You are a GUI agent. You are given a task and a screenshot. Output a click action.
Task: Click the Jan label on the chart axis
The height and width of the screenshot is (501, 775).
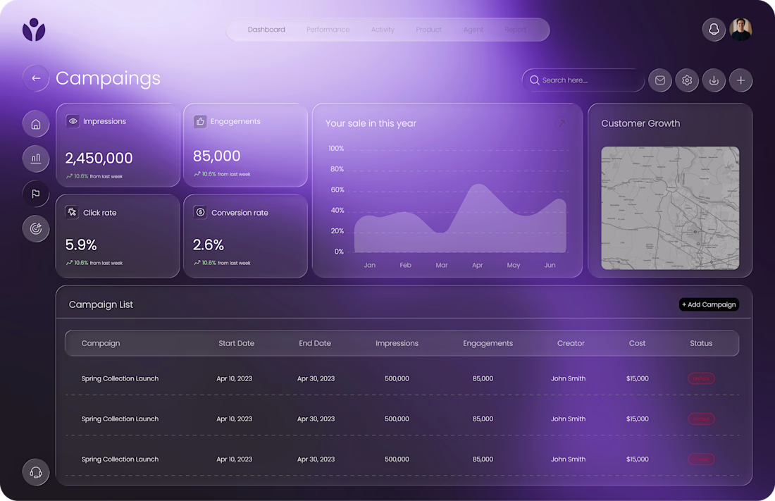tap(370, 265)
